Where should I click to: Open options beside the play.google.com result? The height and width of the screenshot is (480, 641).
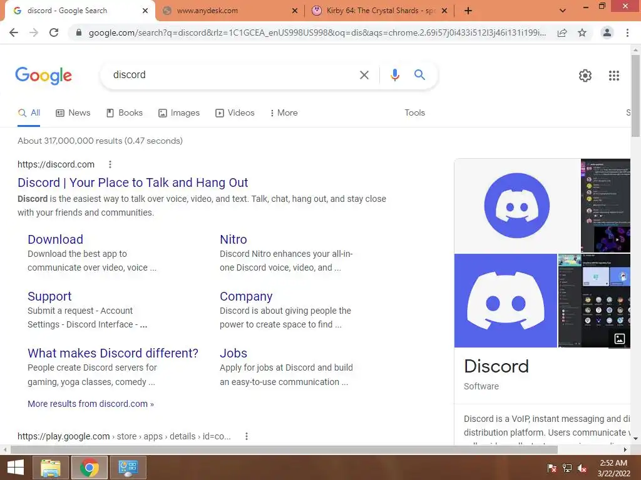coord(247,436)
